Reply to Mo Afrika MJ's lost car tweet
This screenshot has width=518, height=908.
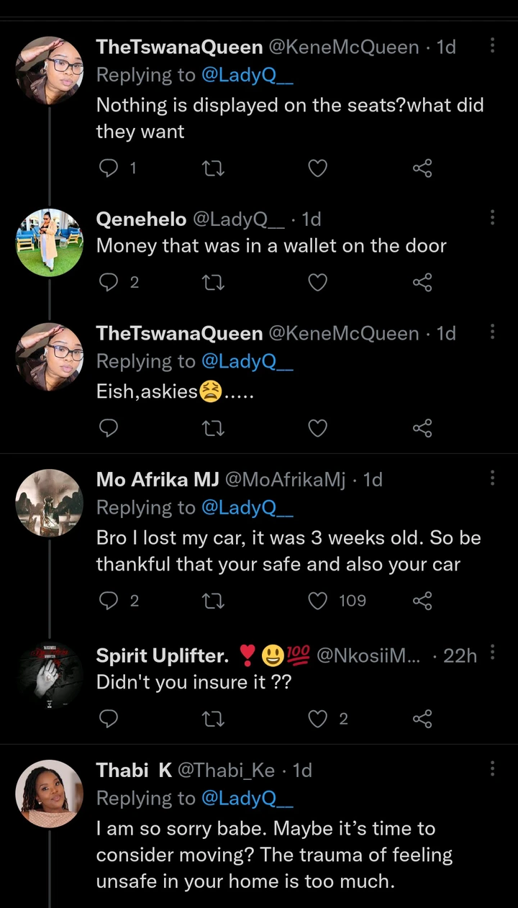click(108, 600)
